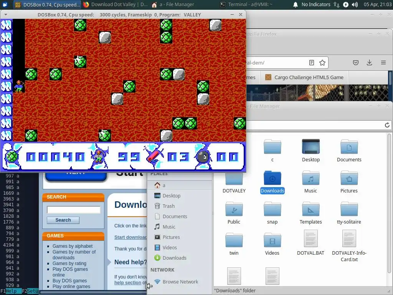Open Firefox downloads arrow icon
The image size is (393, 295).
click(370, 63)
